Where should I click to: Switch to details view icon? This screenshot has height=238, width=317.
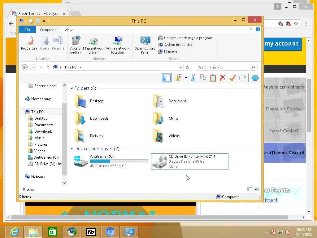tap(250, 189)
